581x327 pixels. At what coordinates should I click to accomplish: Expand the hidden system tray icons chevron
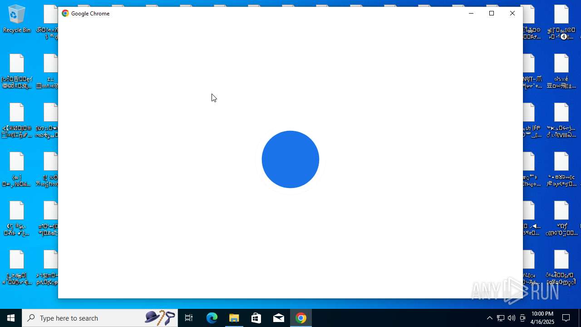pyautogui.click(x=489, y=318)
